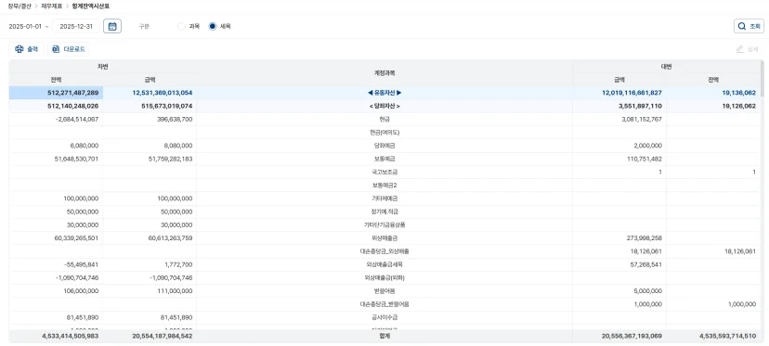The image size is (769, 346).
Task: Select the 보통예금2 account row
Action: [x=384, y=186]
